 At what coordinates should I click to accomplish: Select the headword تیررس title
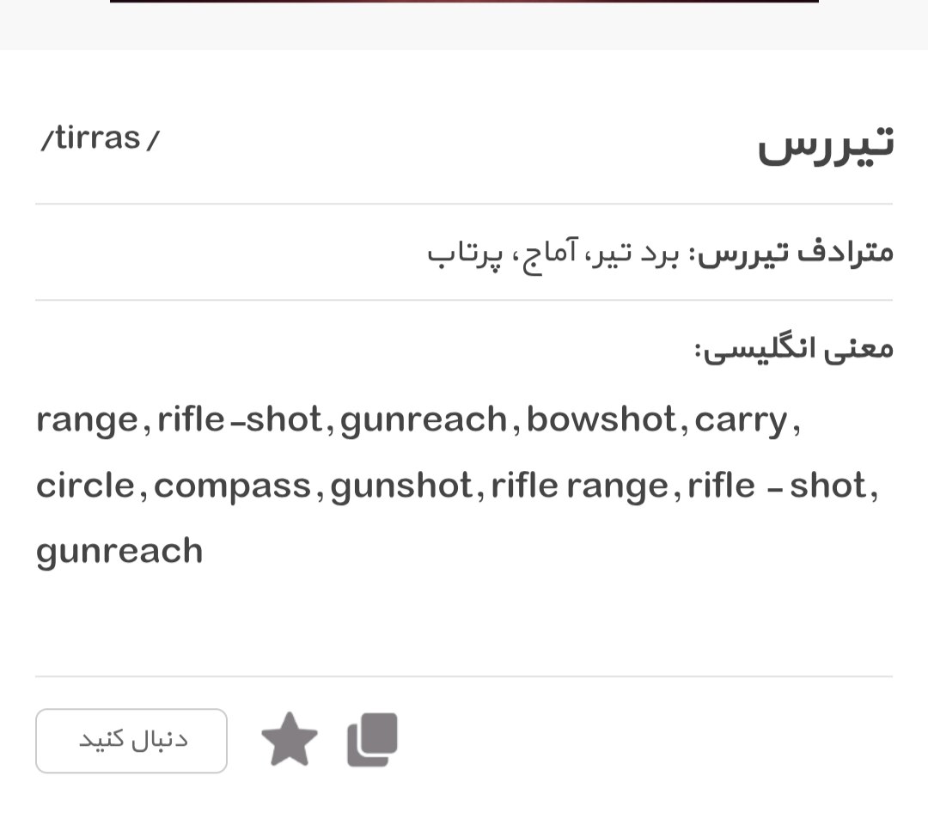pos(825,144)
